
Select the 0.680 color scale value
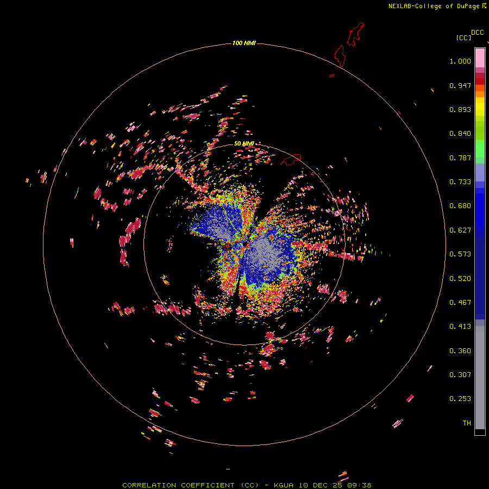coord(460,206)
